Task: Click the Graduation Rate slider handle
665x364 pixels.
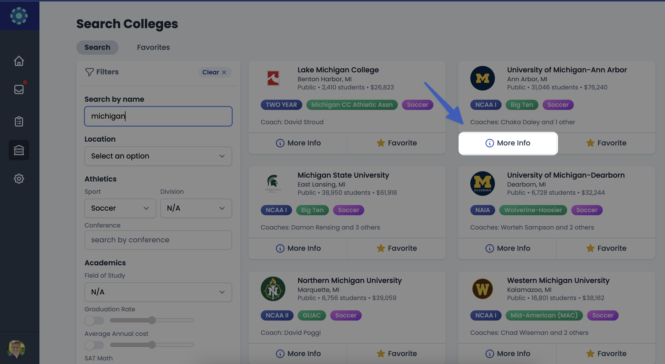Action: tap(152, 320)
